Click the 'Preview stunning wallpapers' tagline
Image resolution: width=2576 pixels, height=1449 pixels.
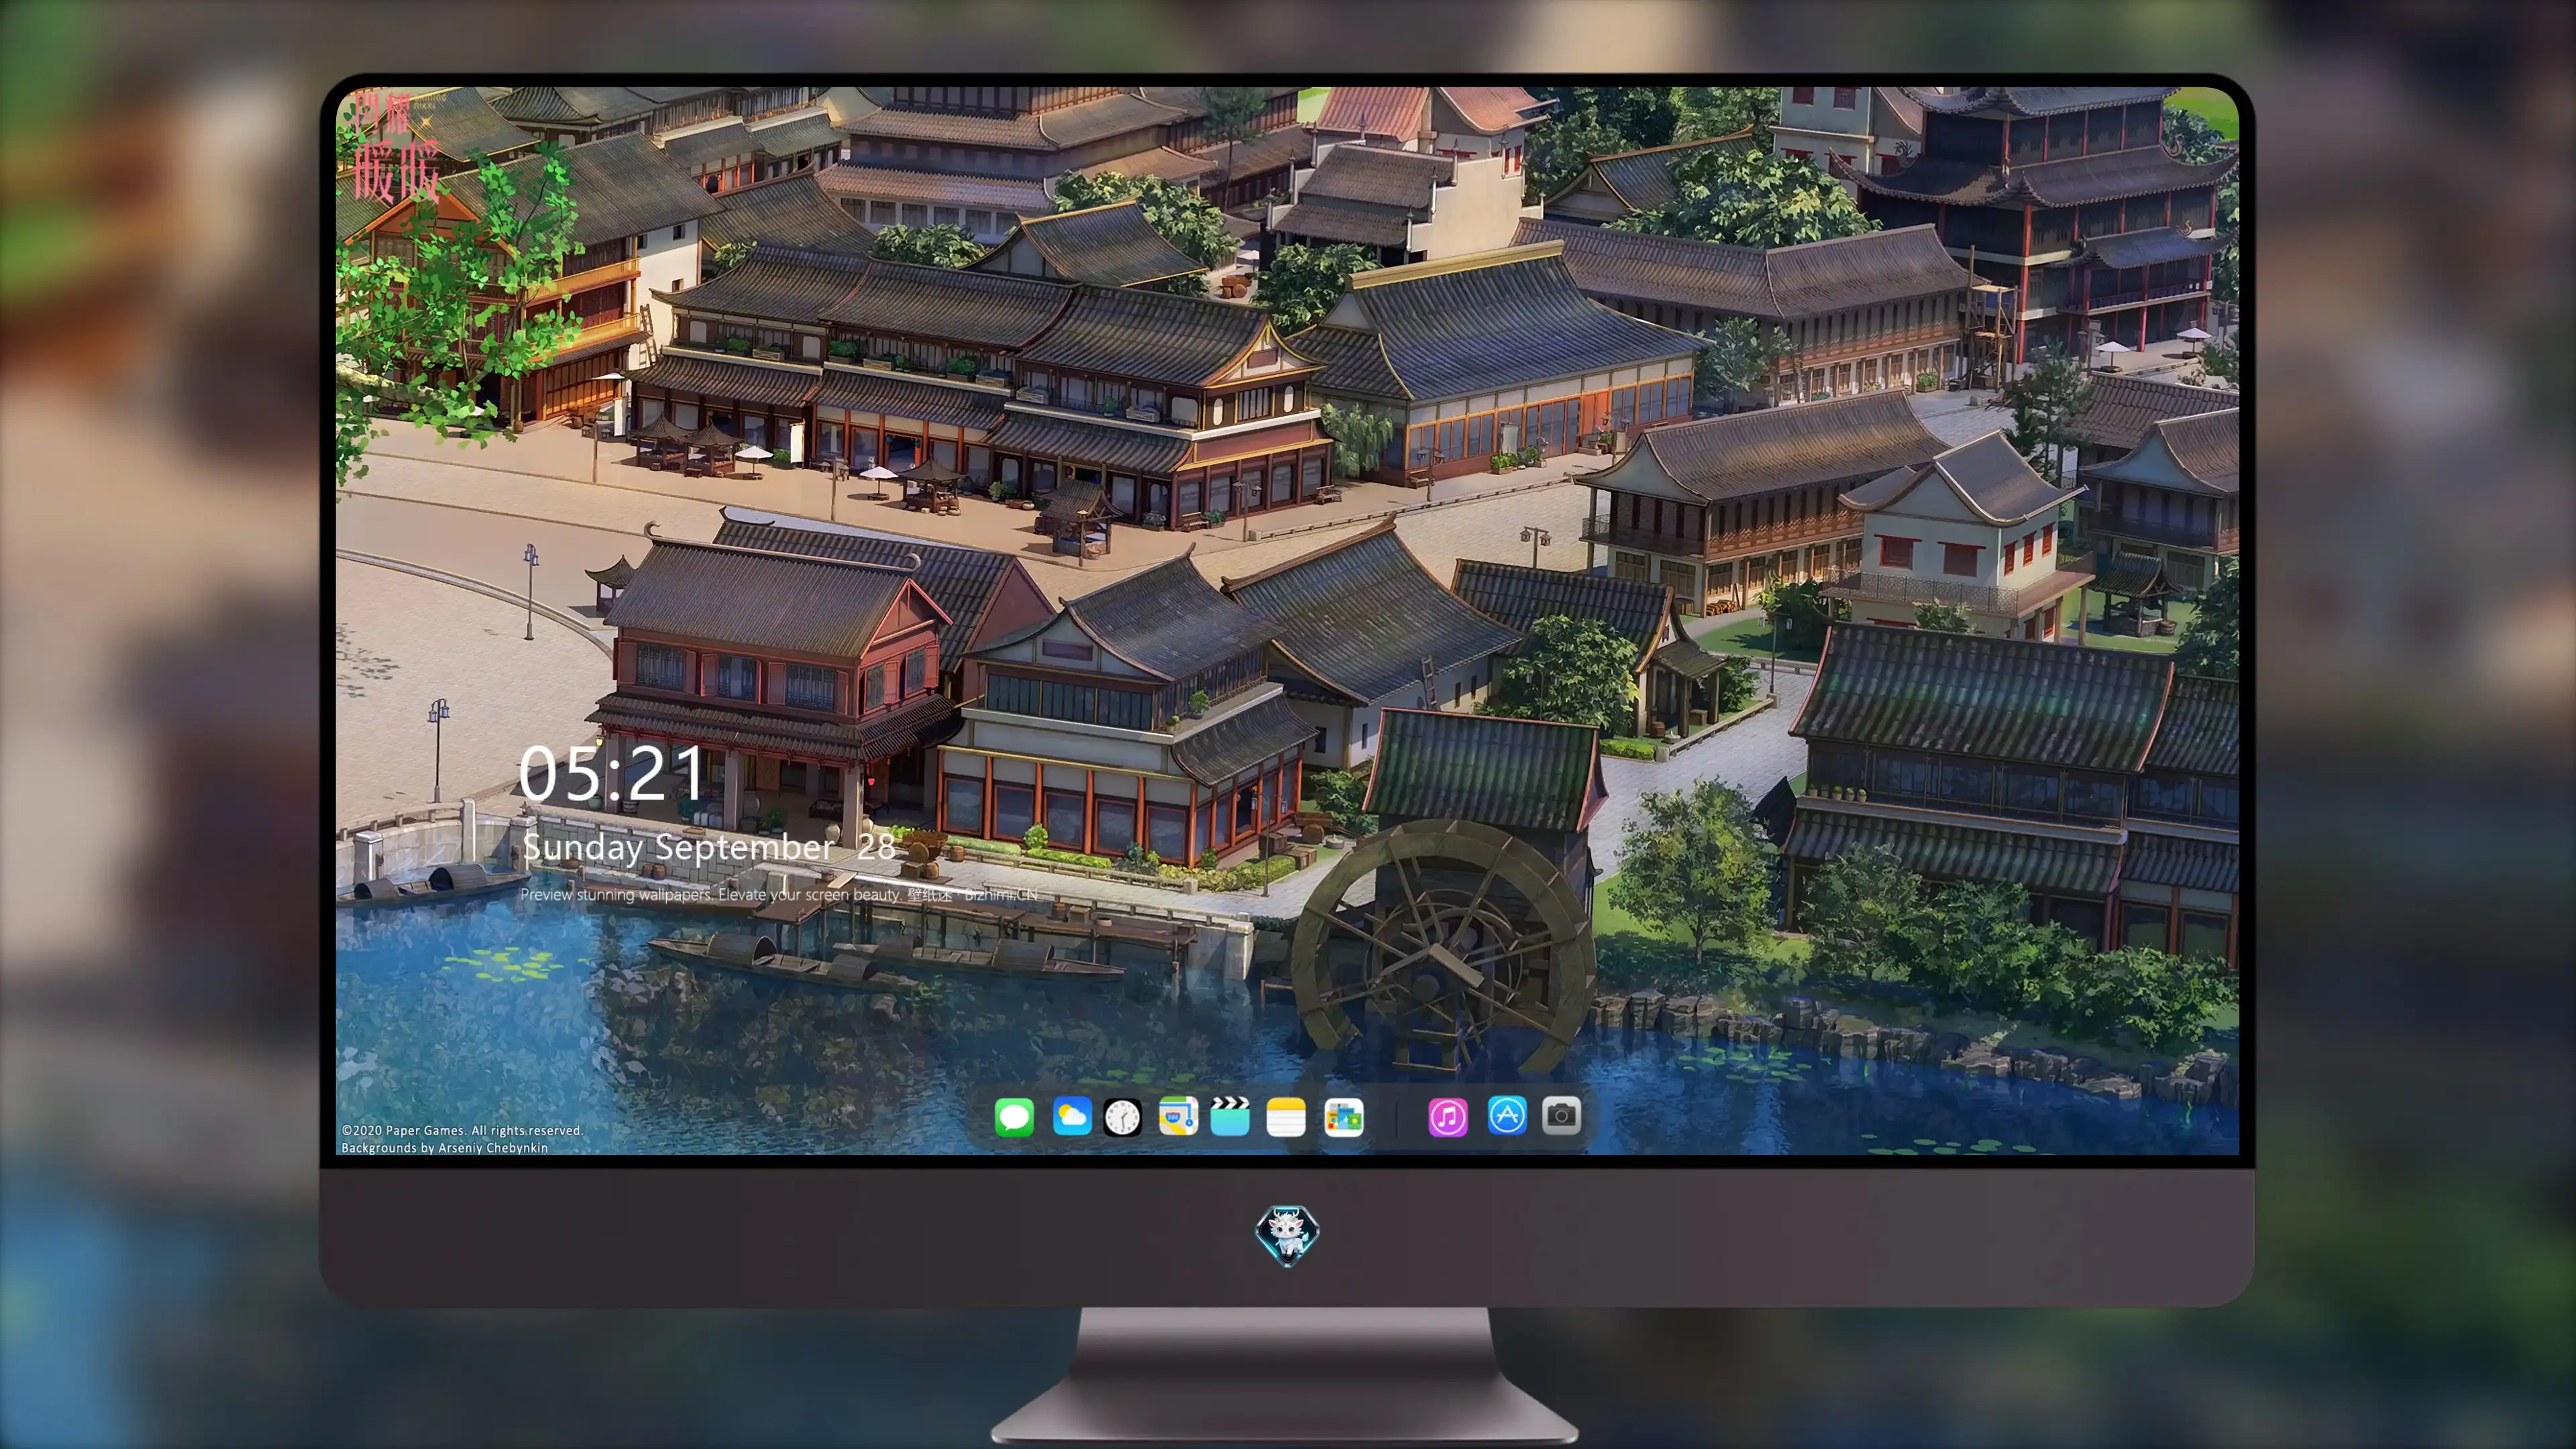click(x=780, y=894)
